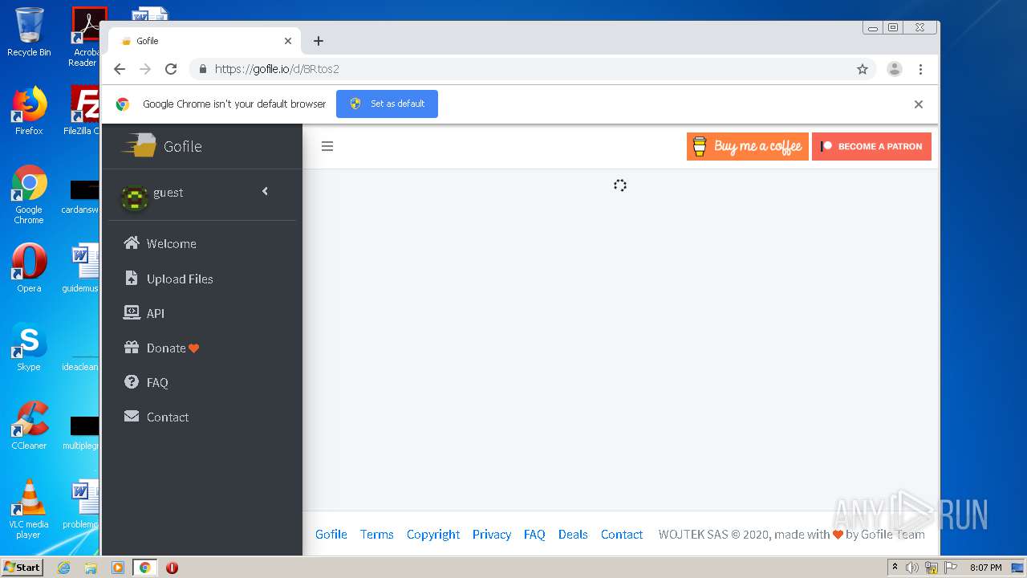This screenshot has height=578, width=1027.
Task: Collapse the guest account arrow
Action: point(265,191)
